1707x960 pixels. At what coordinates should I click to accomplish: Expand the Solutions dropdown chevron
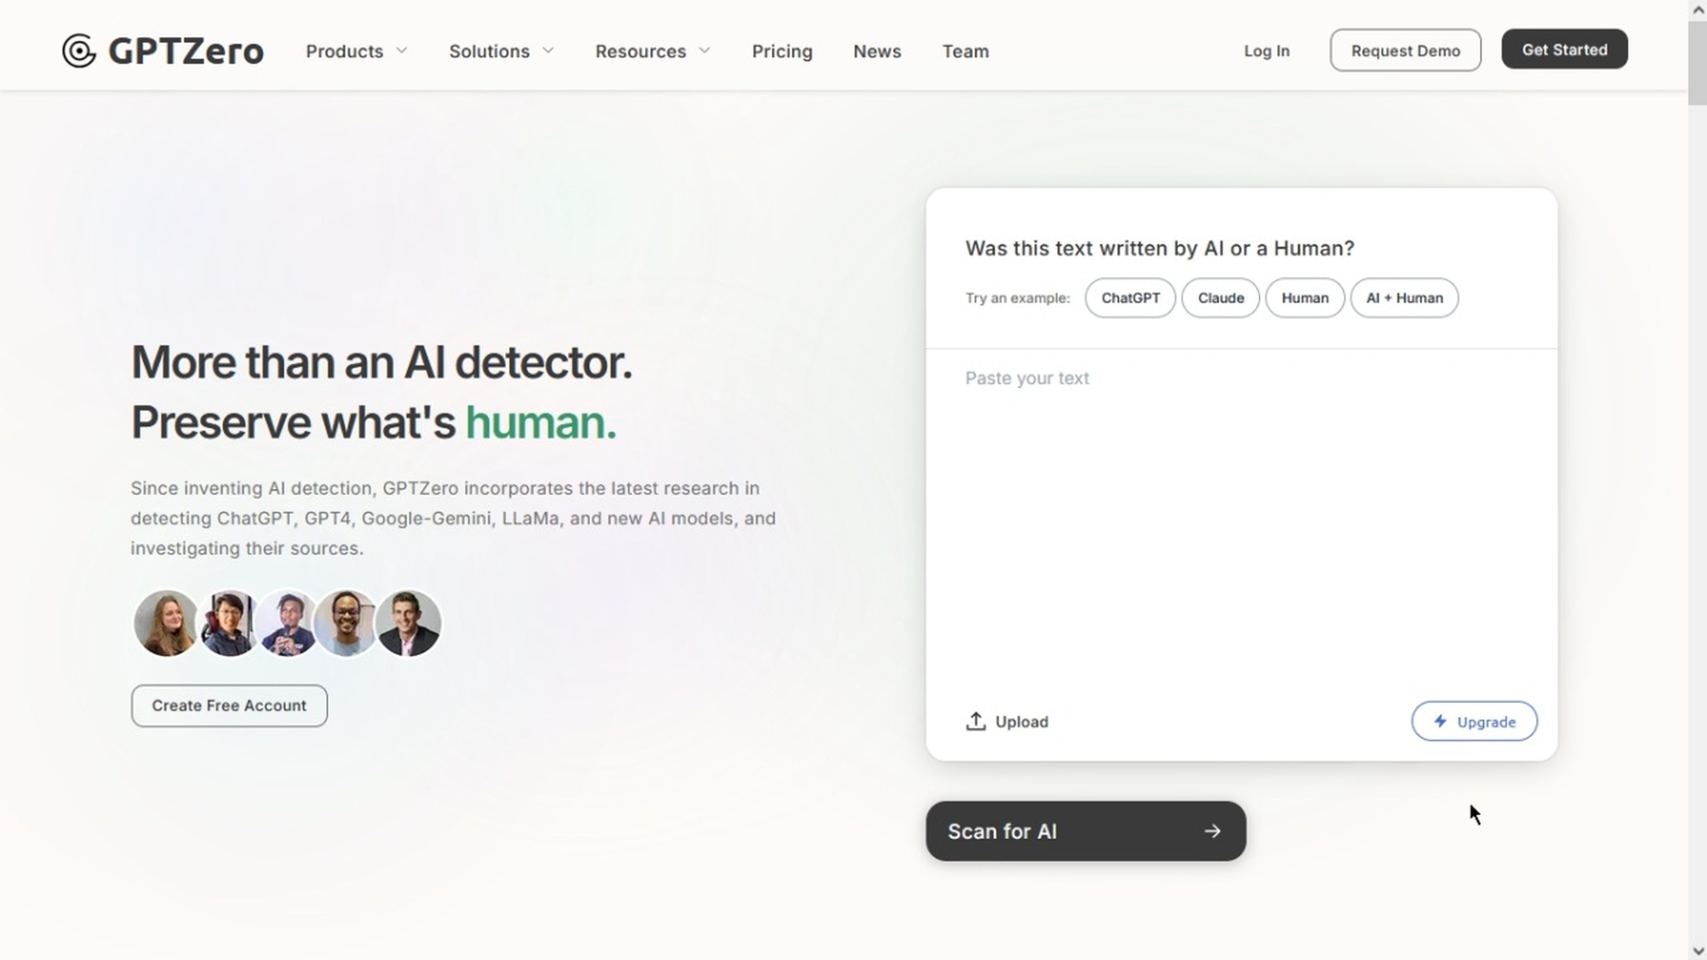click(x=548, y=50)
